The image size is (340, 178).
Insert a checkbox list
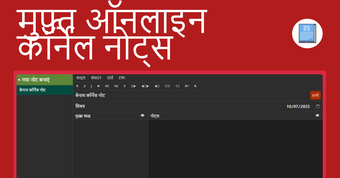pos(167,86)
